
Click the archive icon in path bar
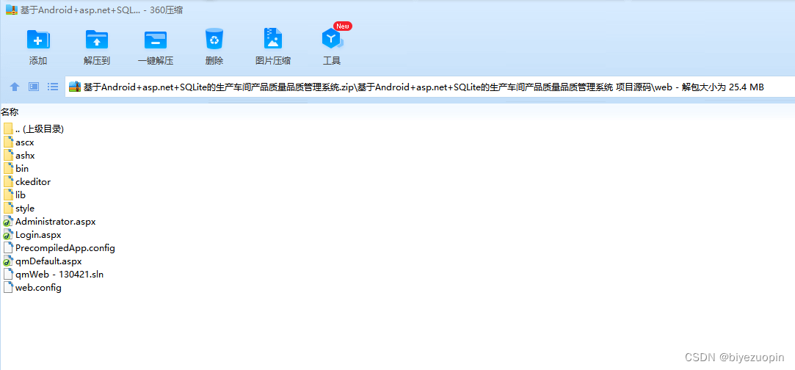(x=75, y=87)
